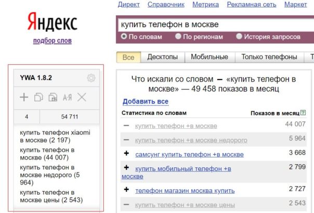Select YWA item 'купить телефон xiaomi в москве (2 197)'
The width and height of the screenshot is (314, 213).
pyautogui.click(x=55, y=136)
